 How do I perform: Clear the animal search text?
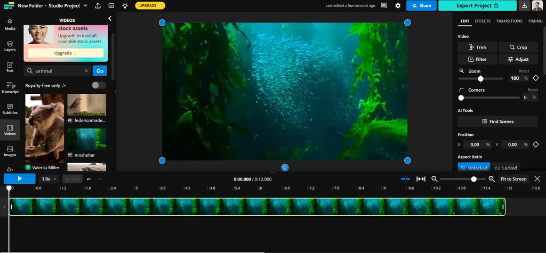86,71
